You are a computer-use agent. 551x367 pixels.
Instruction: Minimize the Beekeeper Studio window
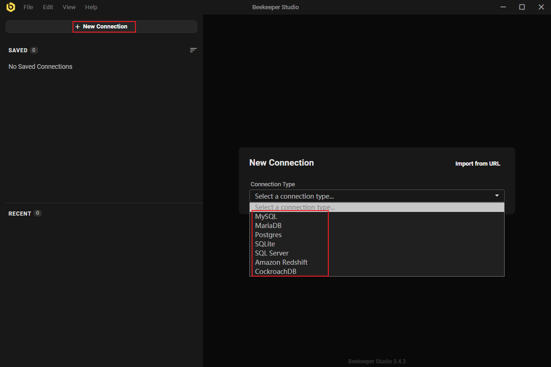(x=503, y=7)
